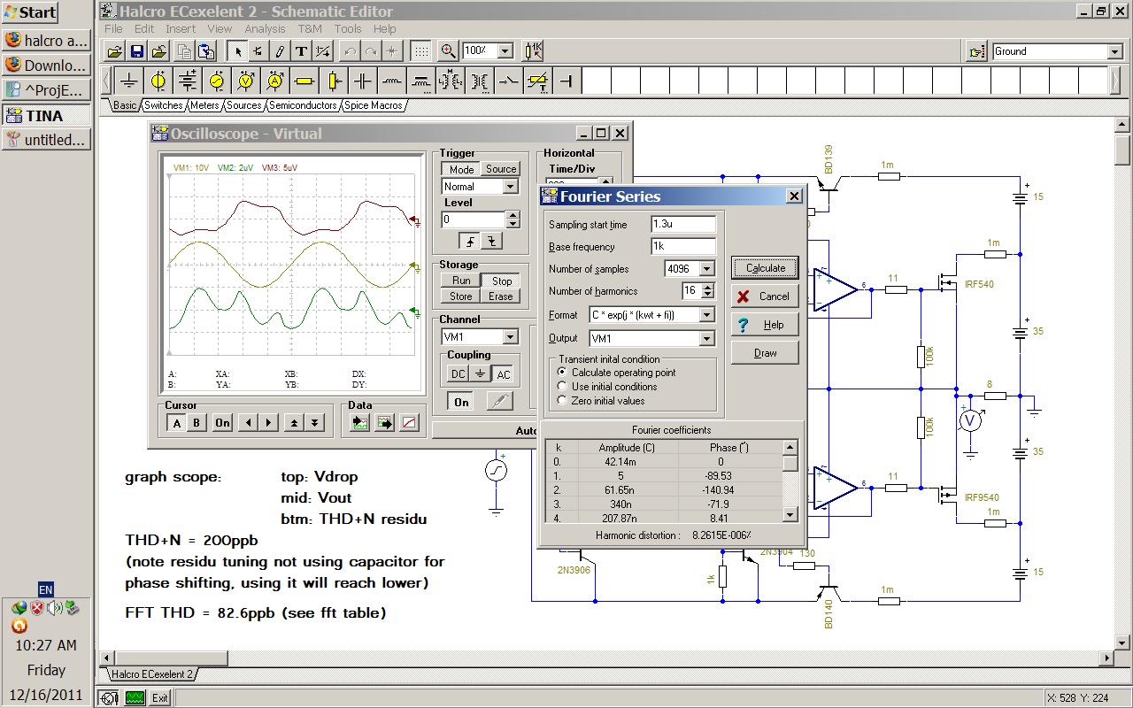Open the Analysis menu

265,28
